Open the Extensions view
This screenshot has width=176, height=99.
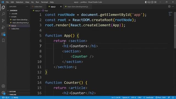(3, 34)
